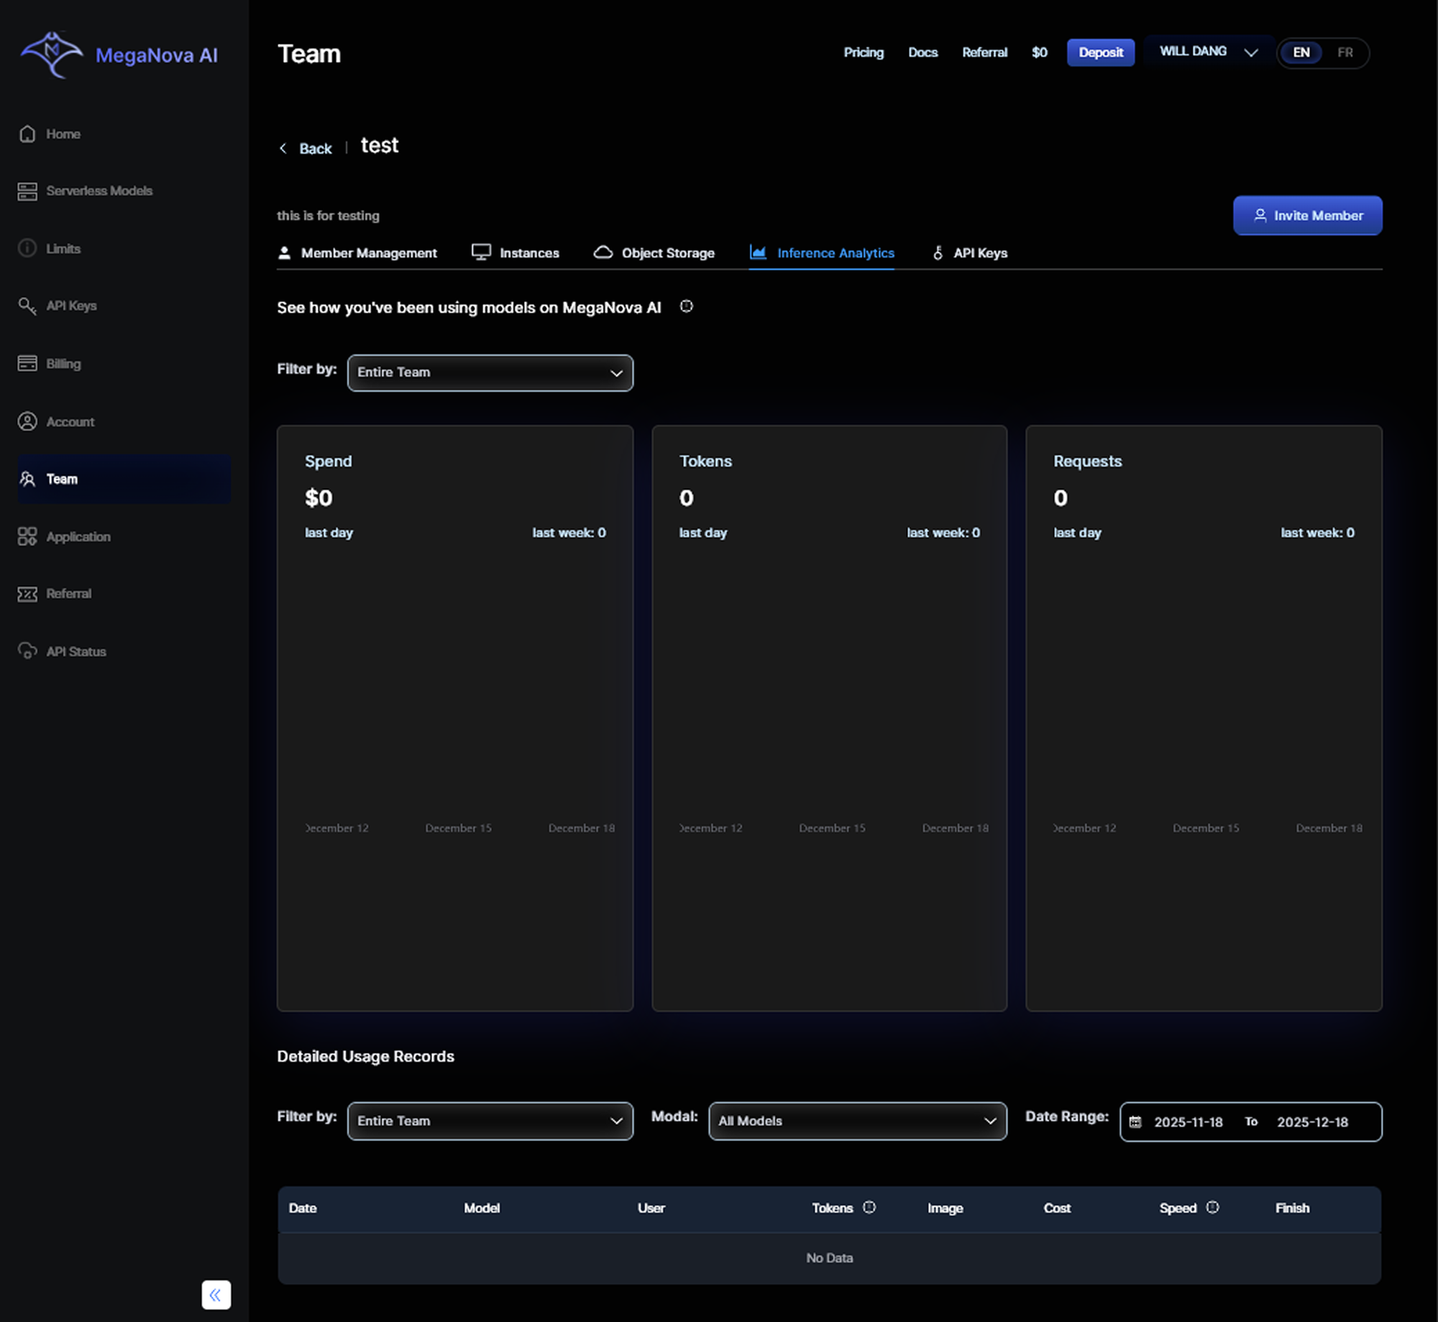Click the Deposit button
Viewport: 1438px width, 1322px height.
pyautogui.click(x=1100, y=52)
